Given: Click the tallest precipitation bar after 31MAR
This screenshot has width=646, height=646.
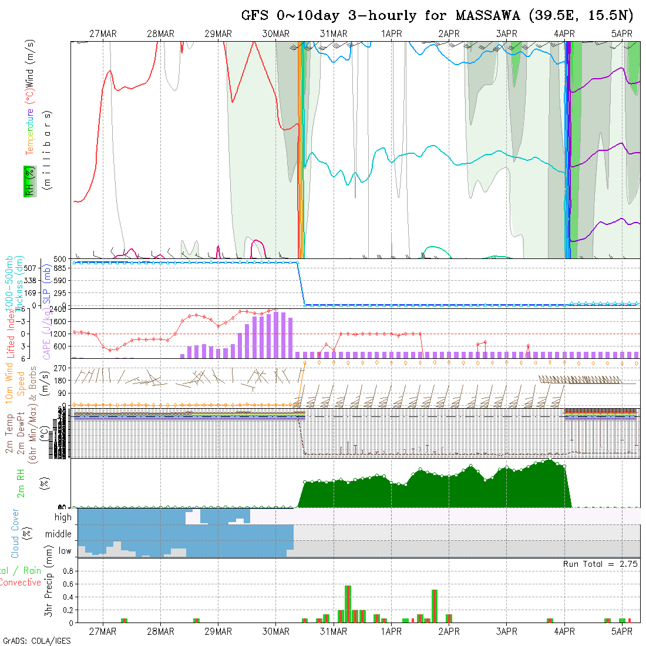Looking at the screenshot, I should [348, 604].
